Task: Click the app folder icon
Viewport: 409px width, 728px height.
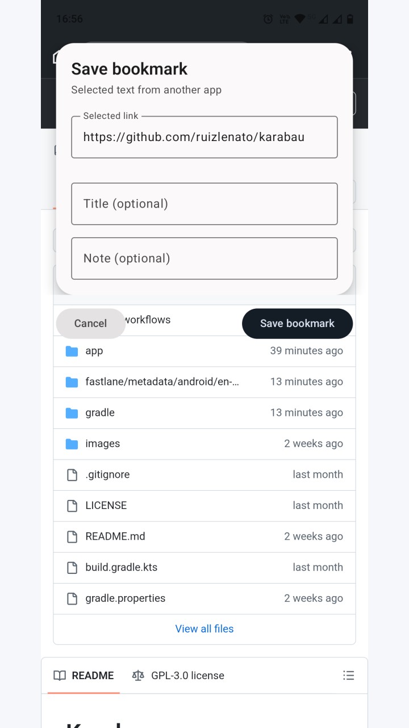Action: 72,351
